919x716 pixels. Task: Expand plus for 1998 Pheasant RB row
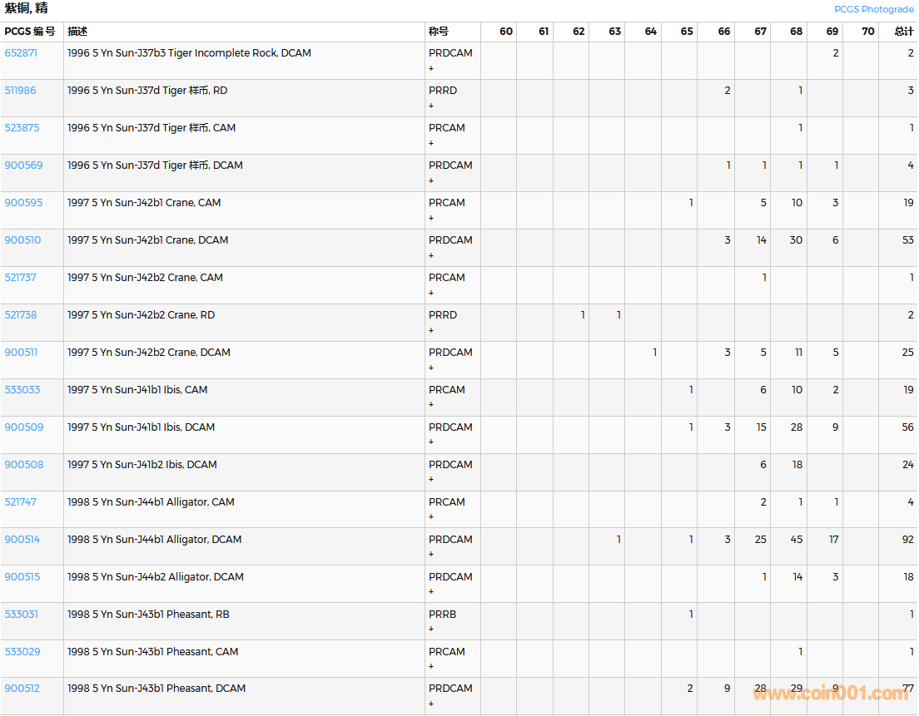pyautogui.click(x=431, y=630)
